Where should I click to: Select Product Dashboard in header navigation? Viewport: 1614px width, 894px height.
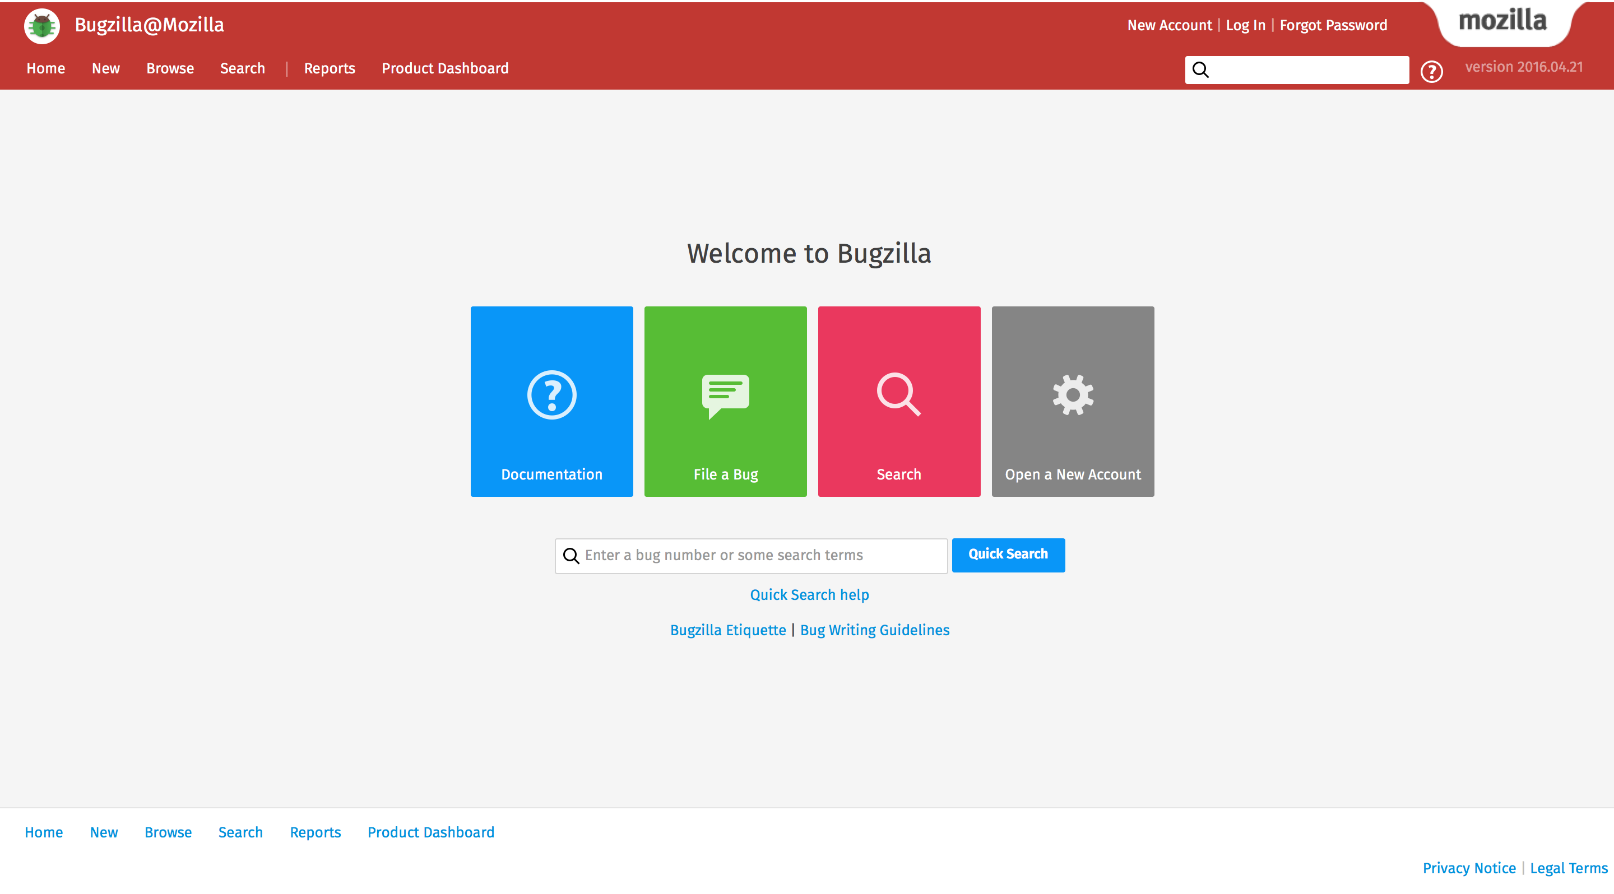pyautogui.click(x=445, y=68)
